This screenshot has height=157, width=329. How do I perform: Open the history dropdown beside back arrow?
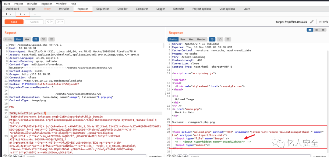coord(52,22)
